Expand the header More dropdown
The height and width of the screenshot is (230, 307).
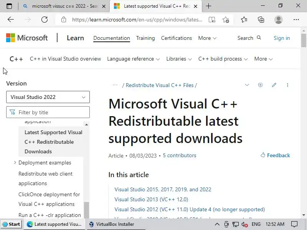pos(207,38)
